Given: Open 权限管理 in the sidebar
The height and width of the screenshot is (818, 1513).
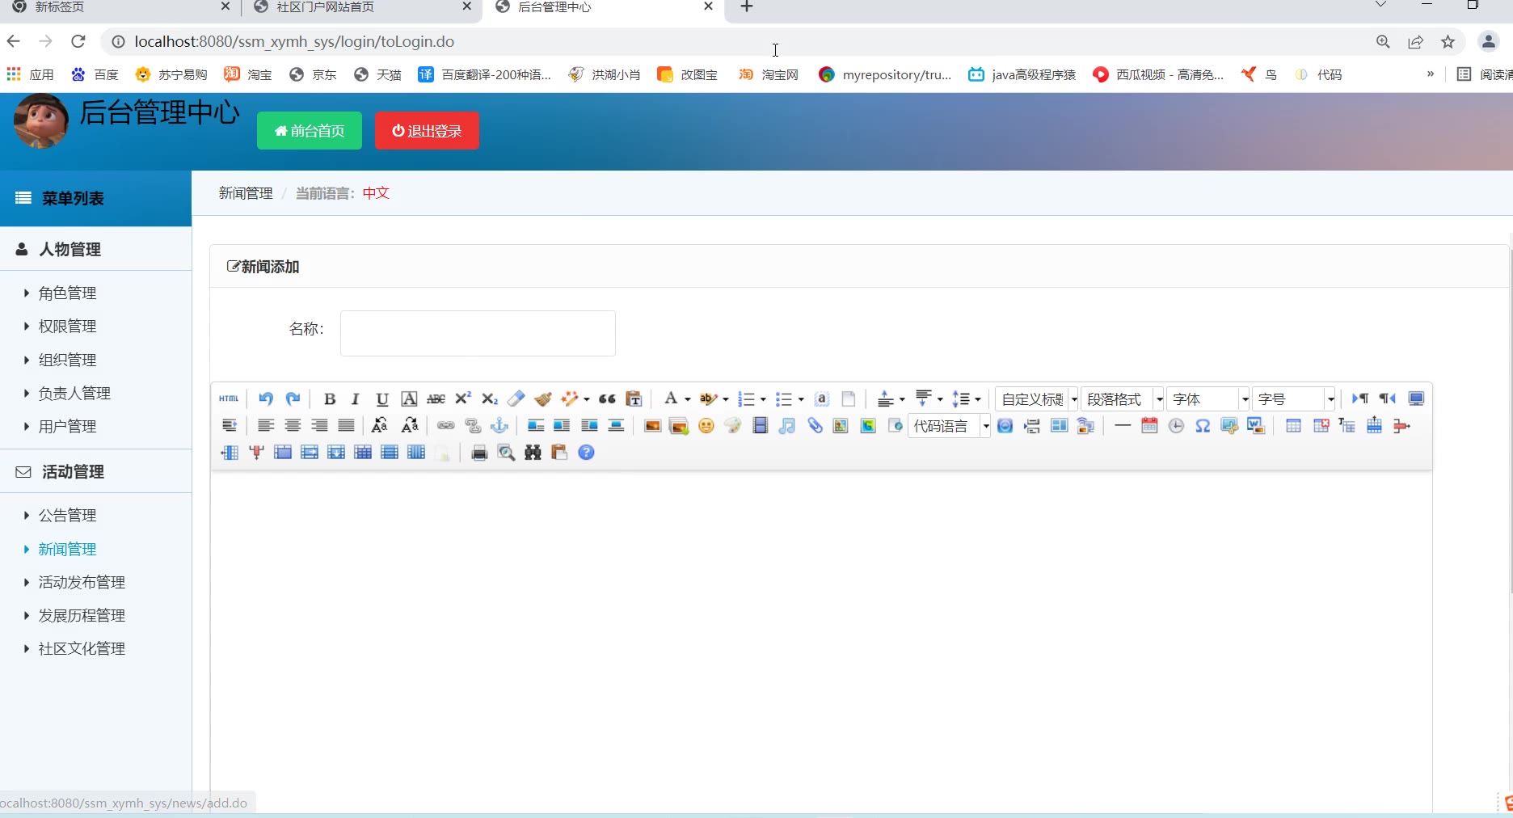Looking at the screenshot, I should click(x=67, y=326).
